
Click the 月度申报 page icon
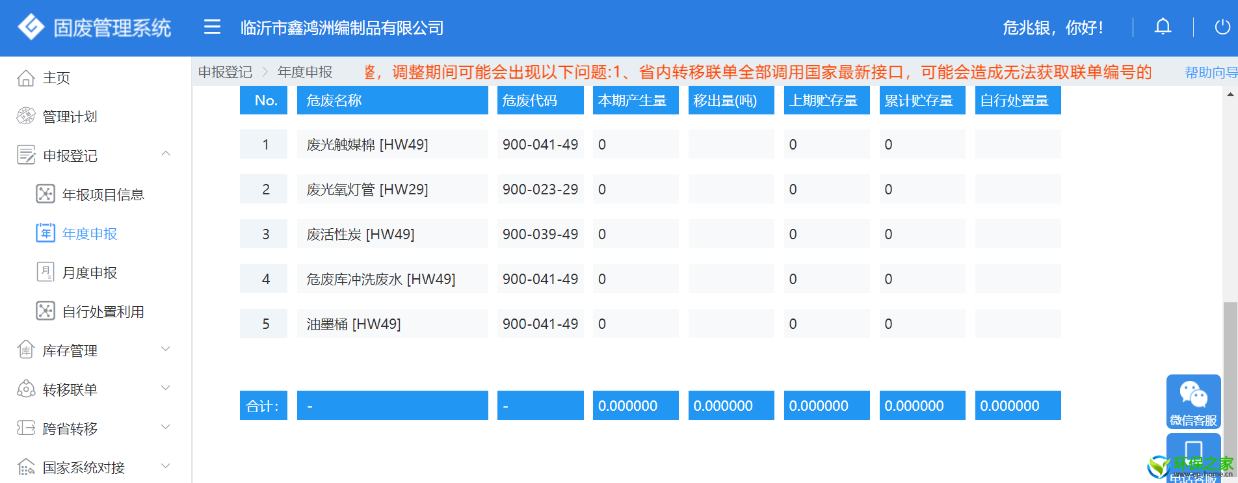click(x=46, y=272)
